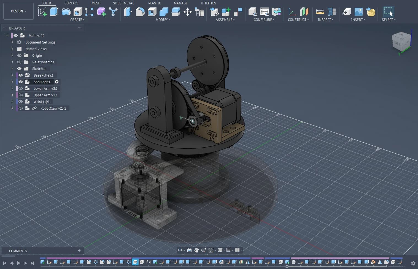Click the Hole tool icon
The width and height of the screenshot is (418, 269).
[78, 12]
